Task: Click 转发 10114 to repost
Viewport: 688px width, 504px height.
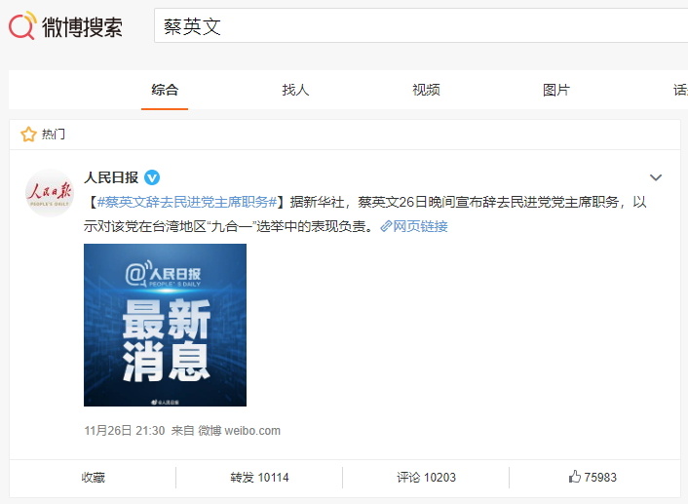Action: (259, 478)
